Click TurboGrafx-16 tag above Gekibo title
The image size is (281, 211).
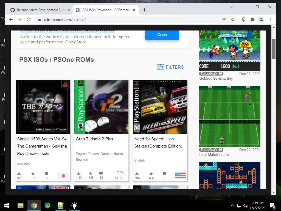pos(211,74)
